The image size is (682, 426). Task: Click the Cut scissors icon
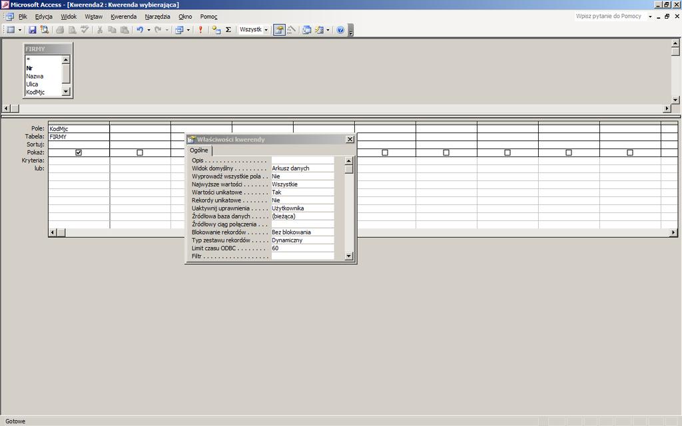coord(100,29)
